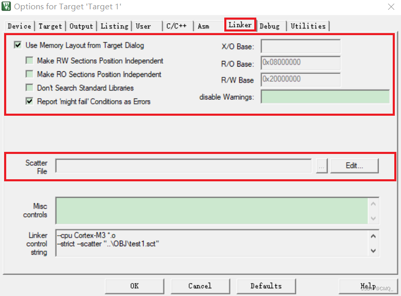Open the Output tab
The width and height of the screenshot is (401, 296).
[81, 26]
